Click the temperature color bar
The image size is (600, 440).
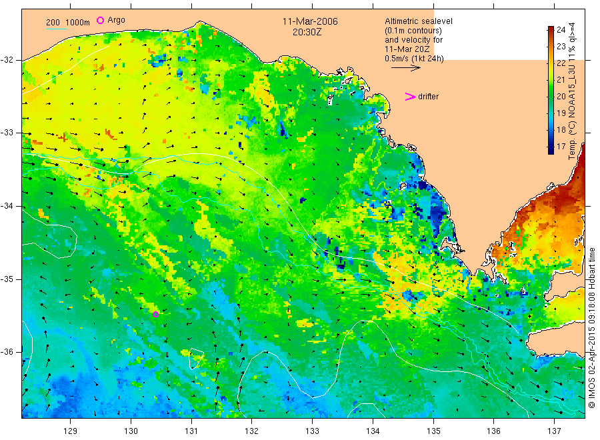coord(551,90)
